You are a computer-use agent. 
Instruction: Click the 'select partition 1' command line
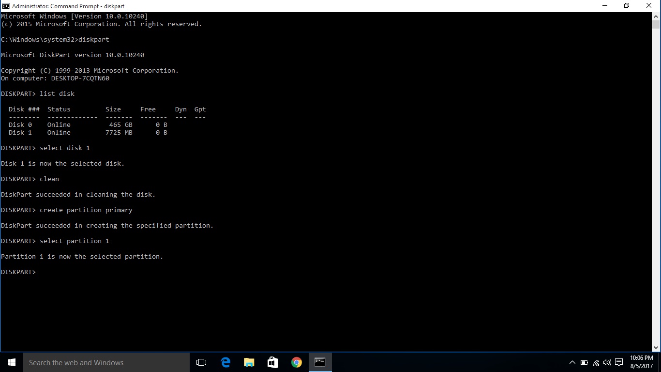[x=55, y=241]
